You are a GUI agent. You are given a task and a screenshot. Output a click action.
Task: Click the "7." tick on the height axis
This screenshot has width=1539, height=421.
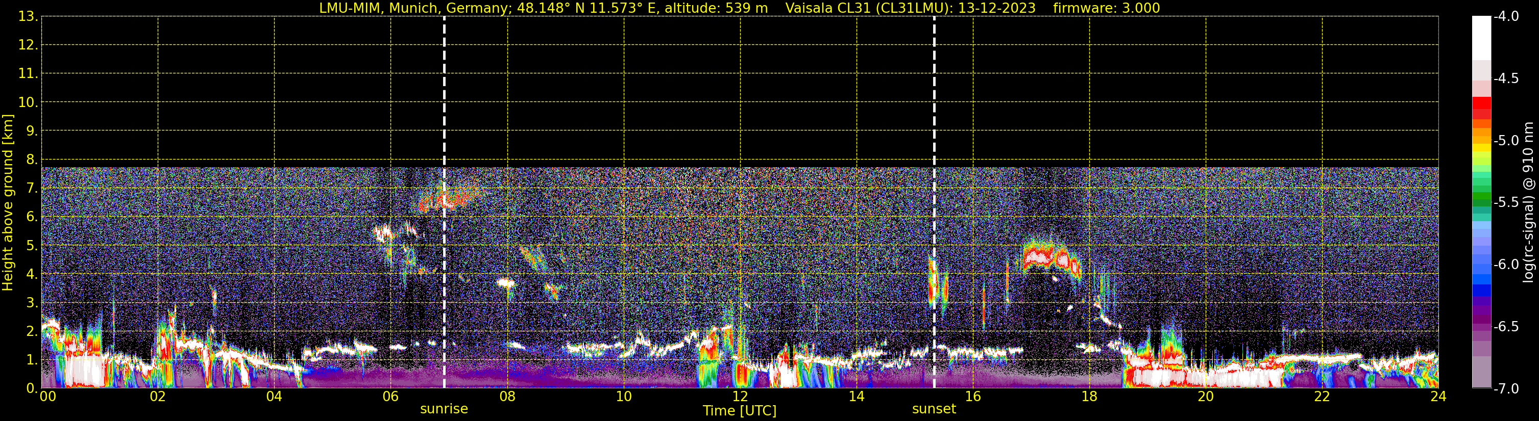point(32,188)
